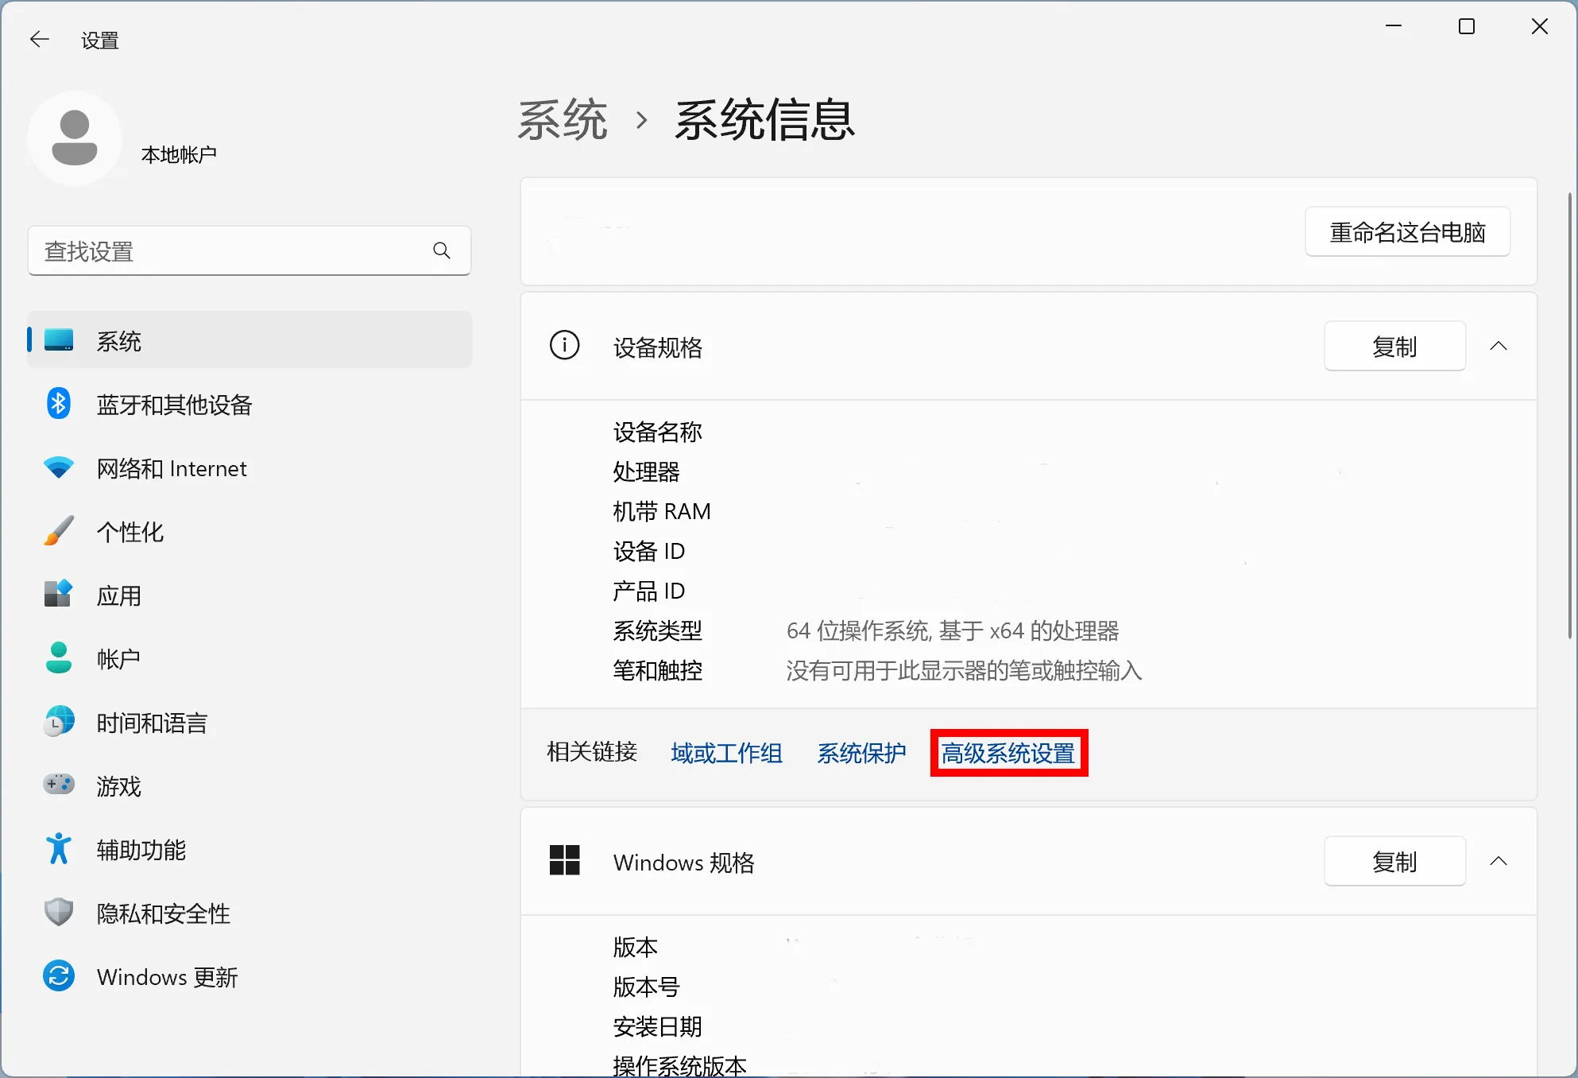Click the System monitor icon in sidebar
Image resolution: width=1578 pixels, height=1078 pixels.
[x=59, y=340]
